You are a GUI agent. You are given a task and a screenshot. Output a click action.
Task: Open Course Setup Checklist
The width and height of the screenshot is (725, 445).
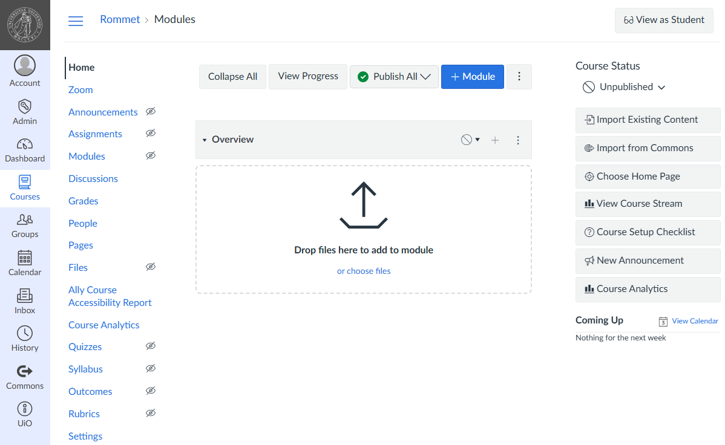click(648, 232)
